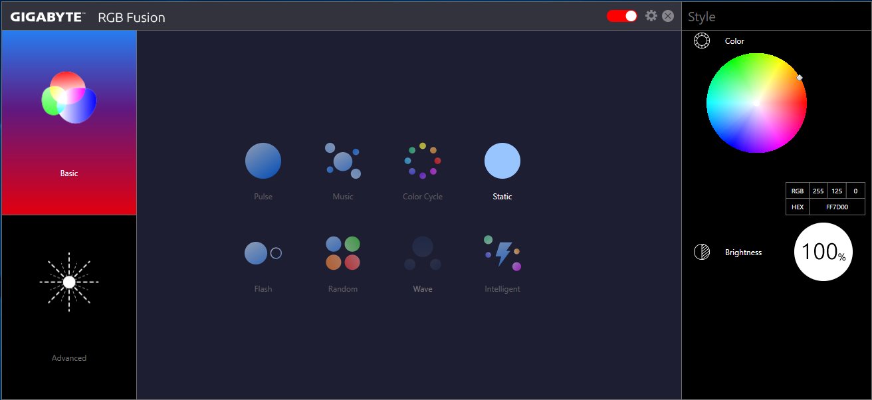The height and width of the screenshot is (400, 872).
Task: Switch to the Basic mode tab
Action: 69,123
